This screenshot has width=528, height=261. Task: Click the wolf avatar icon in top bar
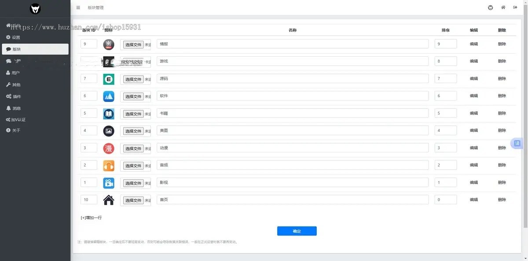491,7
